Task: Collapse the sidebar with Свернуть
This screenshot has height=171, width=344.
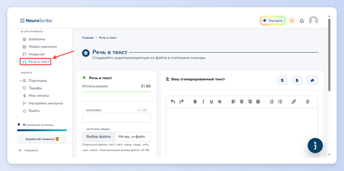Action: (x=28, y=150)
